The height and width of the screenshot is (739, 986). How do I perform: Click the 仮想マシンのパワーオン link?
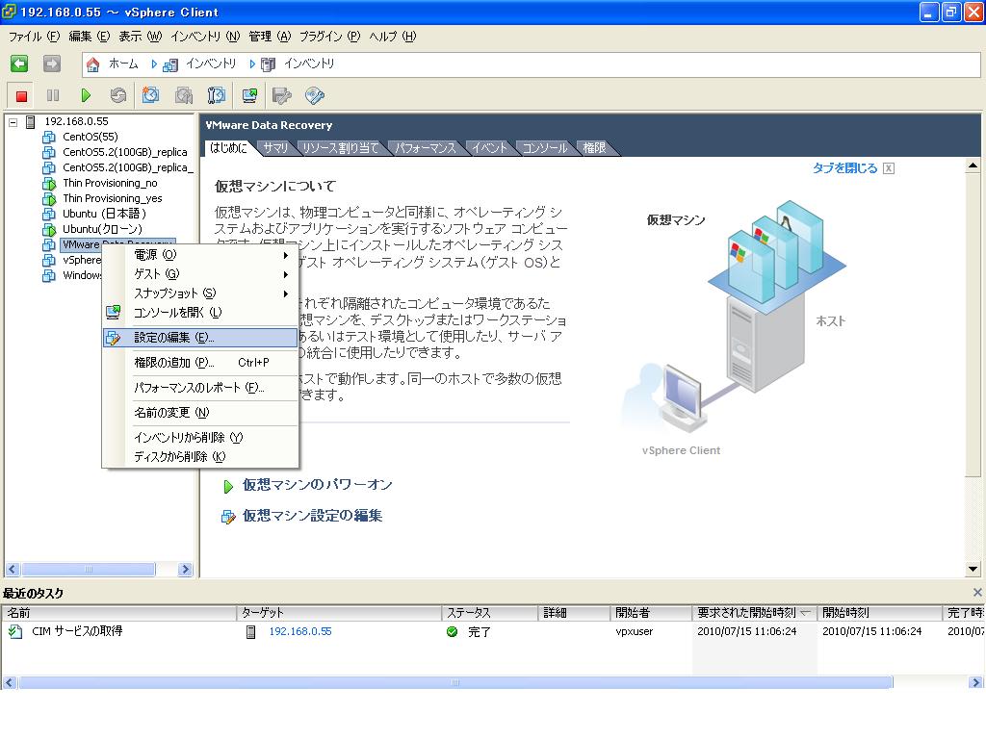(317, 485)
